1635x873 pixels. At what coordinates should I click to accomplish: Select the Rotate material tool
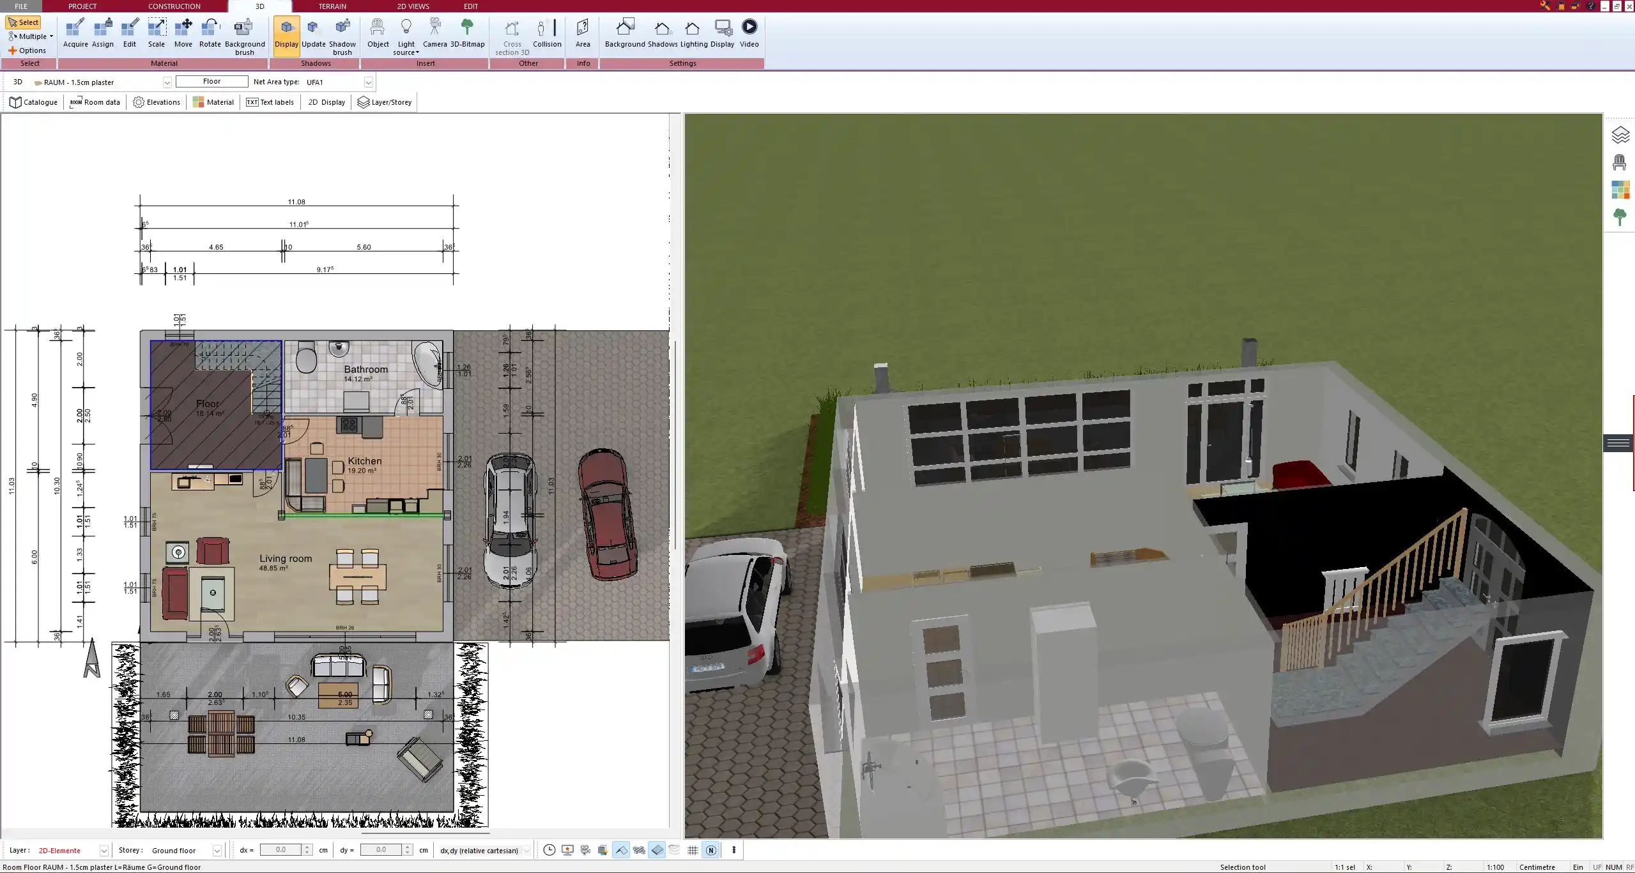210,33
